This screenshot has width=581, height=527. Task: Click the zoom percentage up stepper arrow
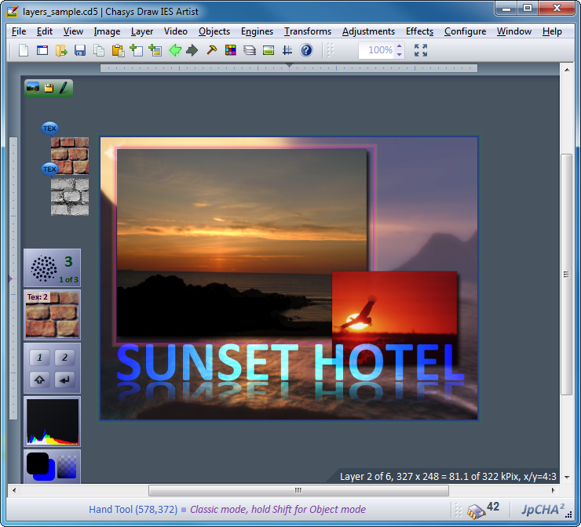pyautogui.click(x=400, y=46)
